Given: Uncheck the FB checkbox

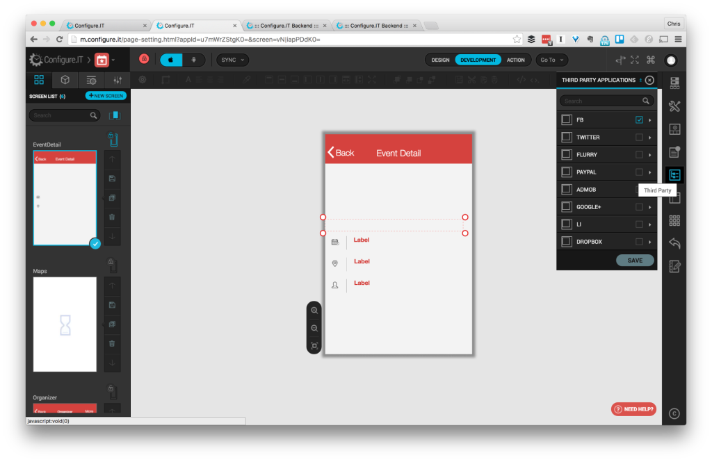Looking at the screenshot, I should click(x=639, y=120).
